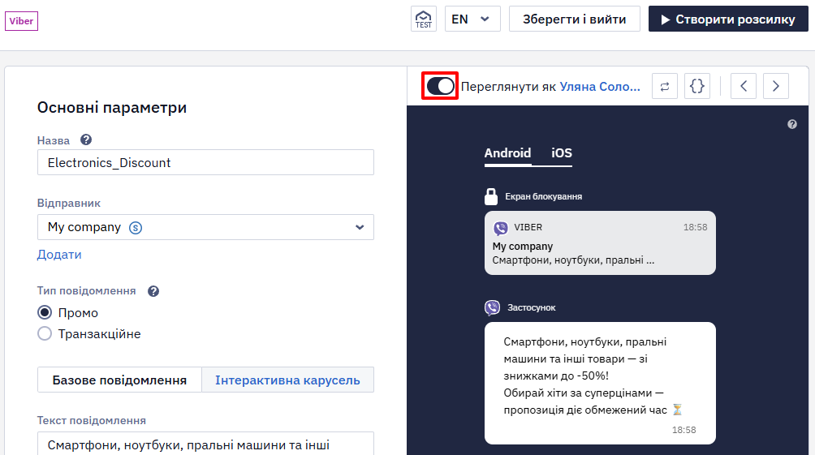The height and width of the screenshot is (455, 815).
Task: Click Зберегти і вийти button
Action: coord(575,19)
